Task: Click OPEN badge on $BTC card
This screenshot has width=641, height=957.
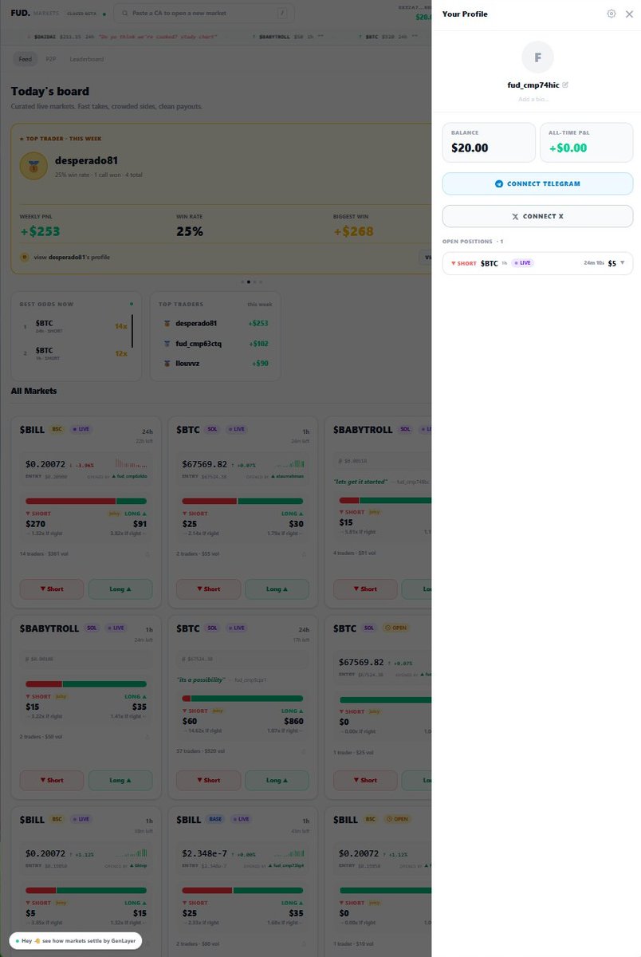Action: pyautogui.click(x=395, y=628)
